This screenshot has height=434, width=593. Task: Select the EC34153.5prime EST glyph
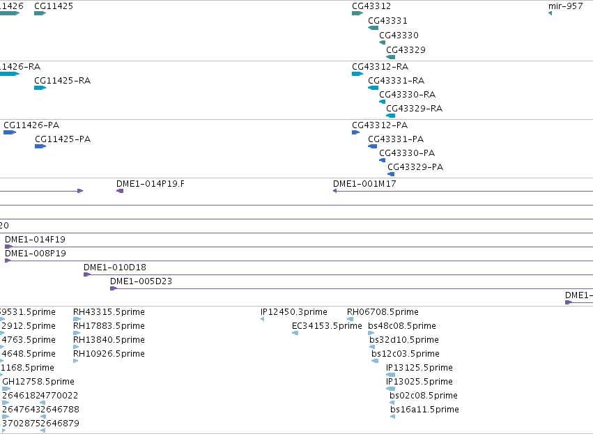(295, 333)
